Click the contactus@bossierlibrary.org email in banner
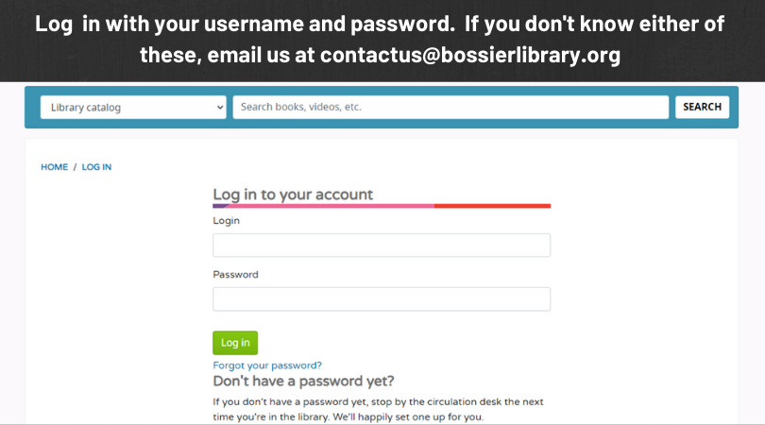The height and width of the screenshot is (425, 765). click(x=469, y=55)
